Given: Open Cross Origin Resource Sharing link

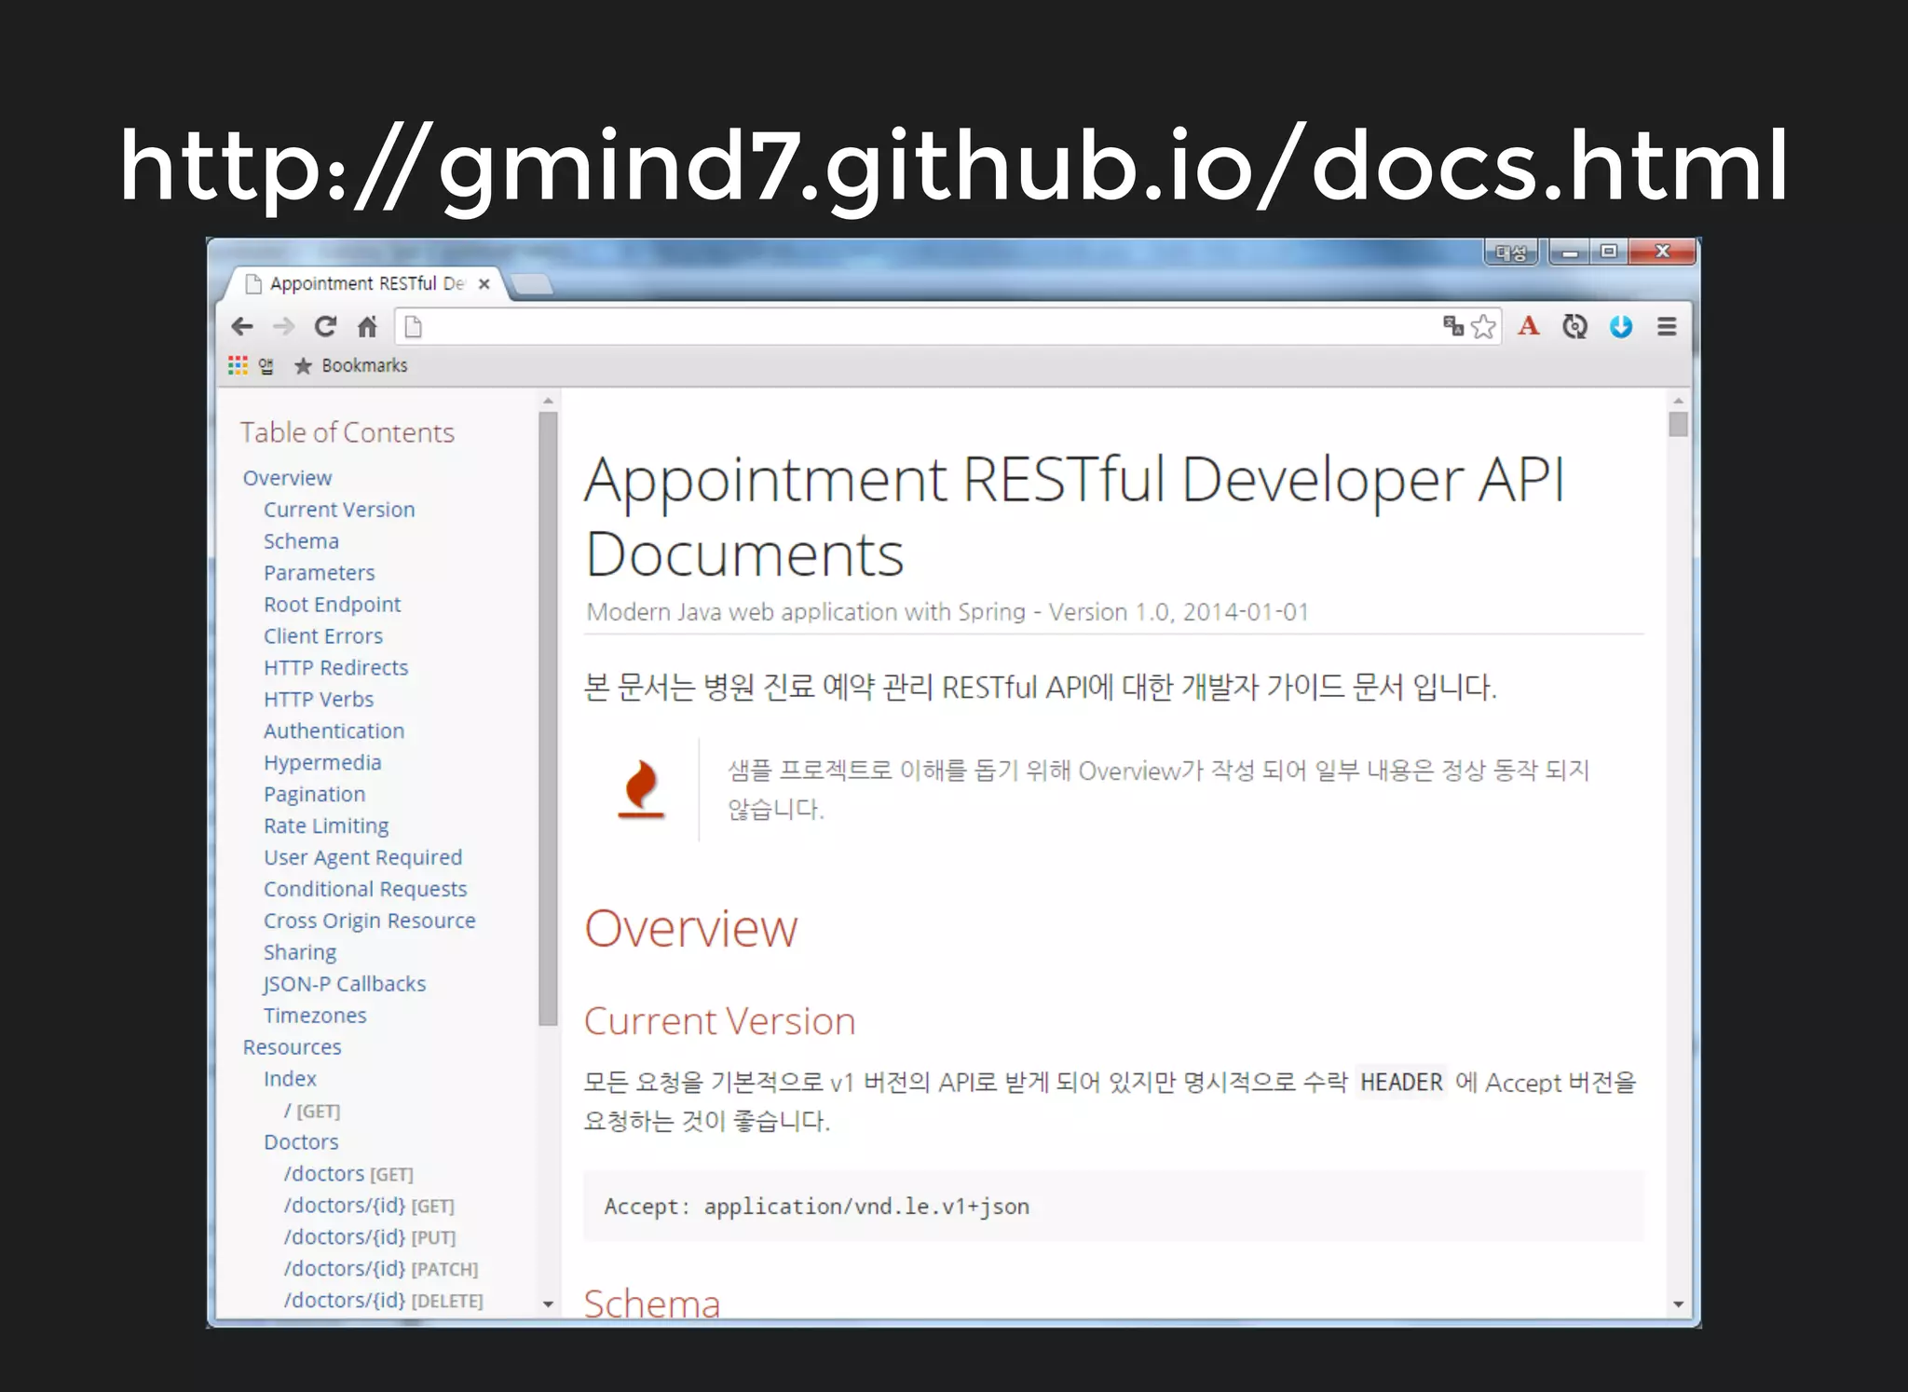Looking at the screenshot, I should pos(370,936).
